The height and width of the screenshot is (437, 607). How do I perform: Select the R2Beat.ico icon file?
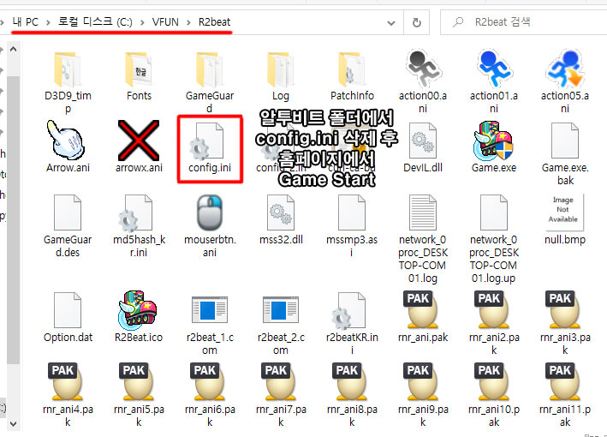point(139,316)
